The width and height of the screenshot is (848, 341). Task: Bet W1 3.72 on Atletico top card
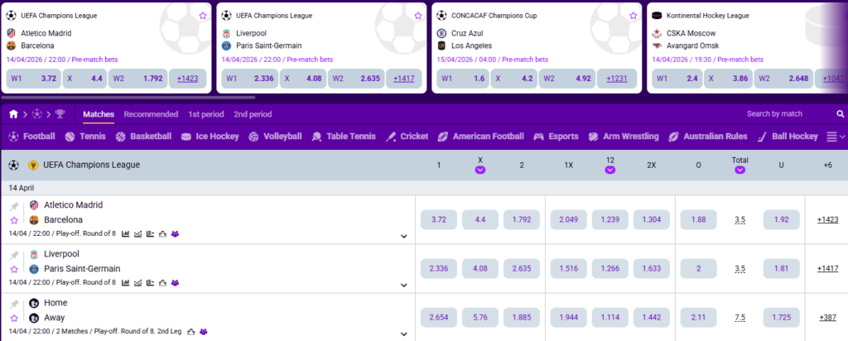click(33, 79)
